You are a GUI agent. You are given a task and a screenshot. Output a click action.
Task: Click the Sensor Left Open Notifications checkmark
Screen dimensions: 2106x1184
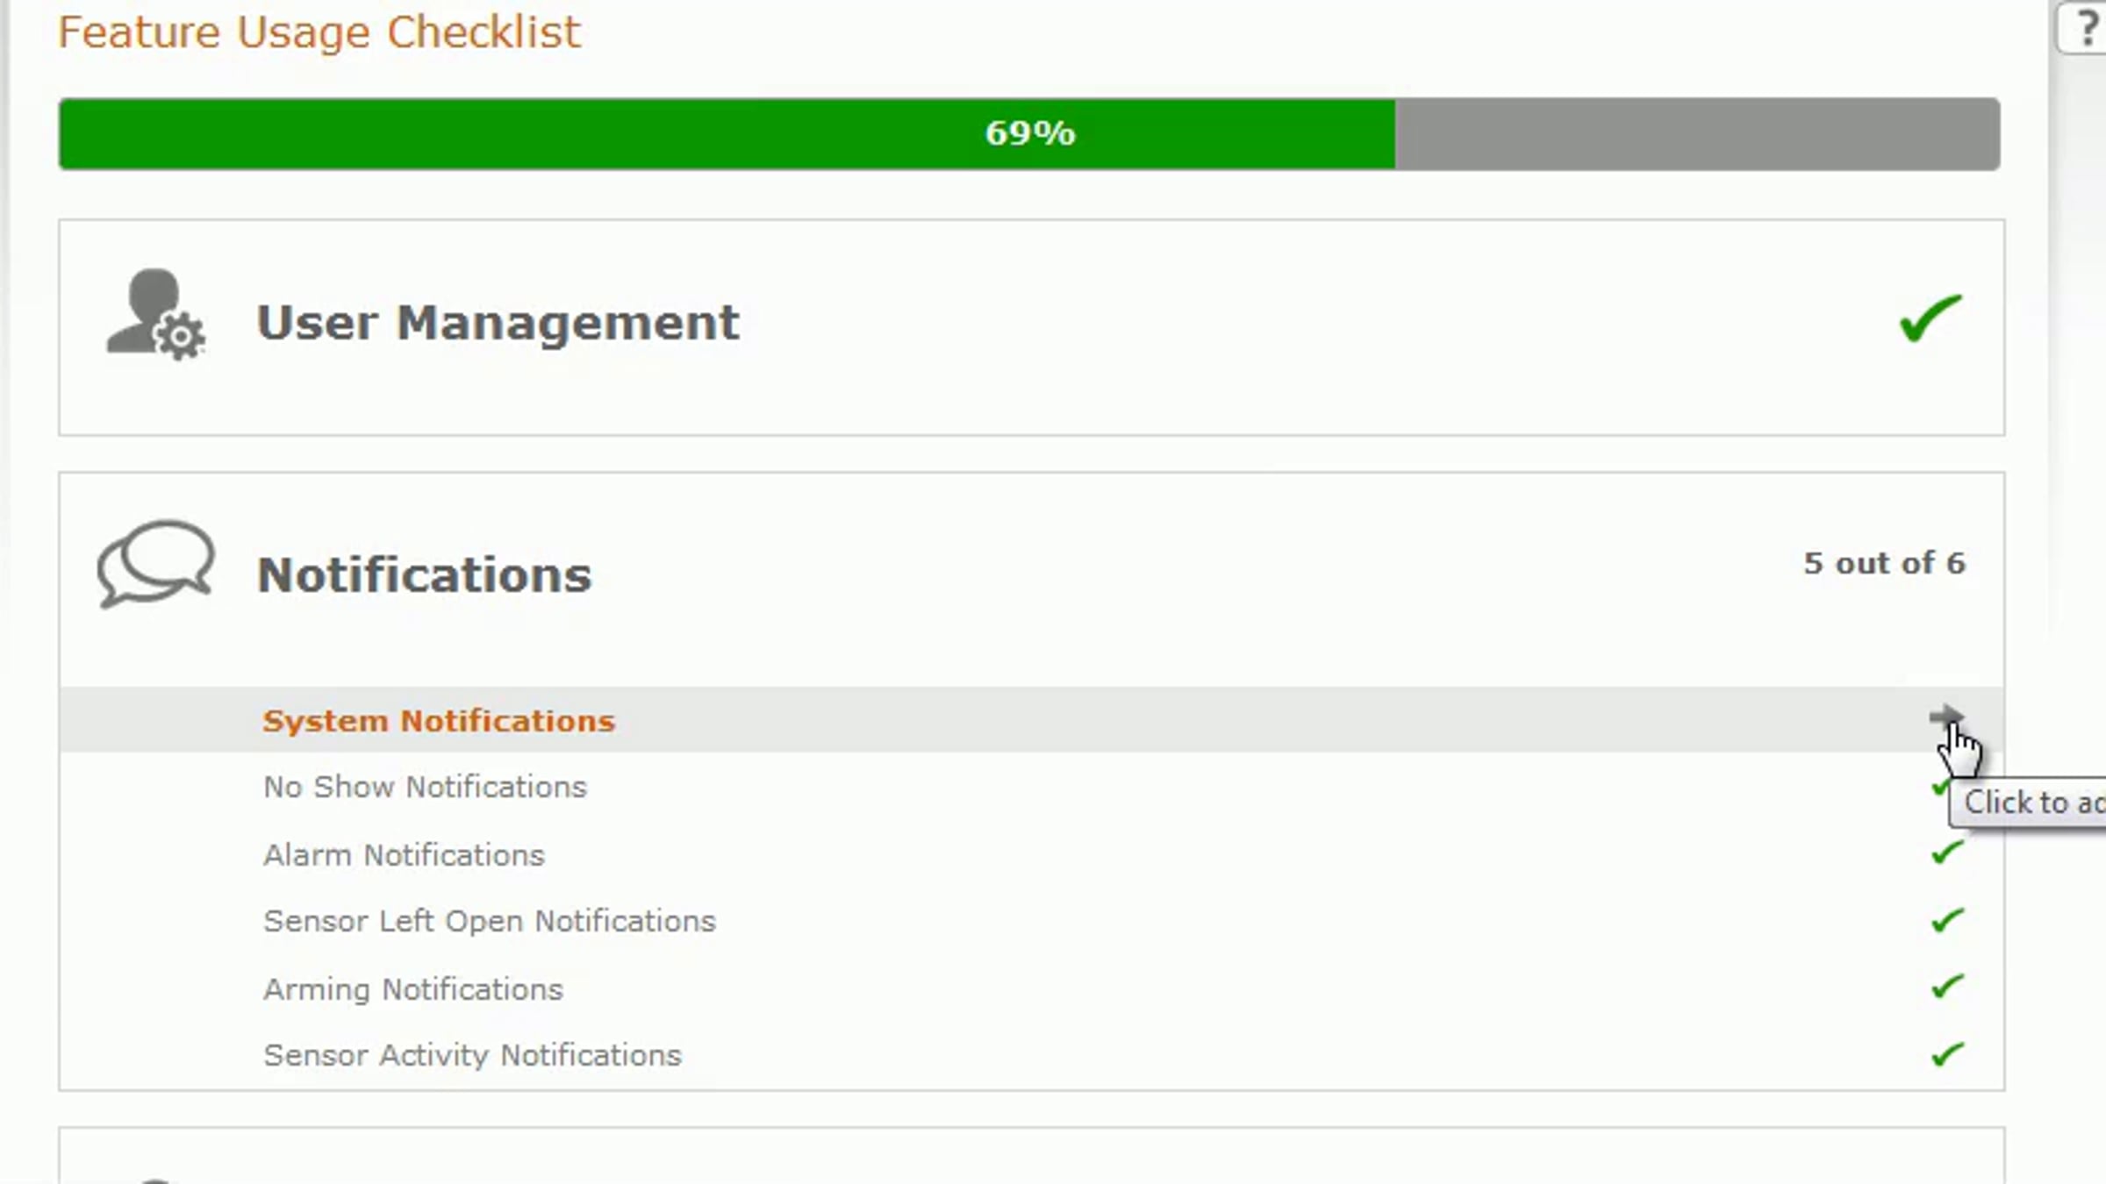tap(1947, 920)
